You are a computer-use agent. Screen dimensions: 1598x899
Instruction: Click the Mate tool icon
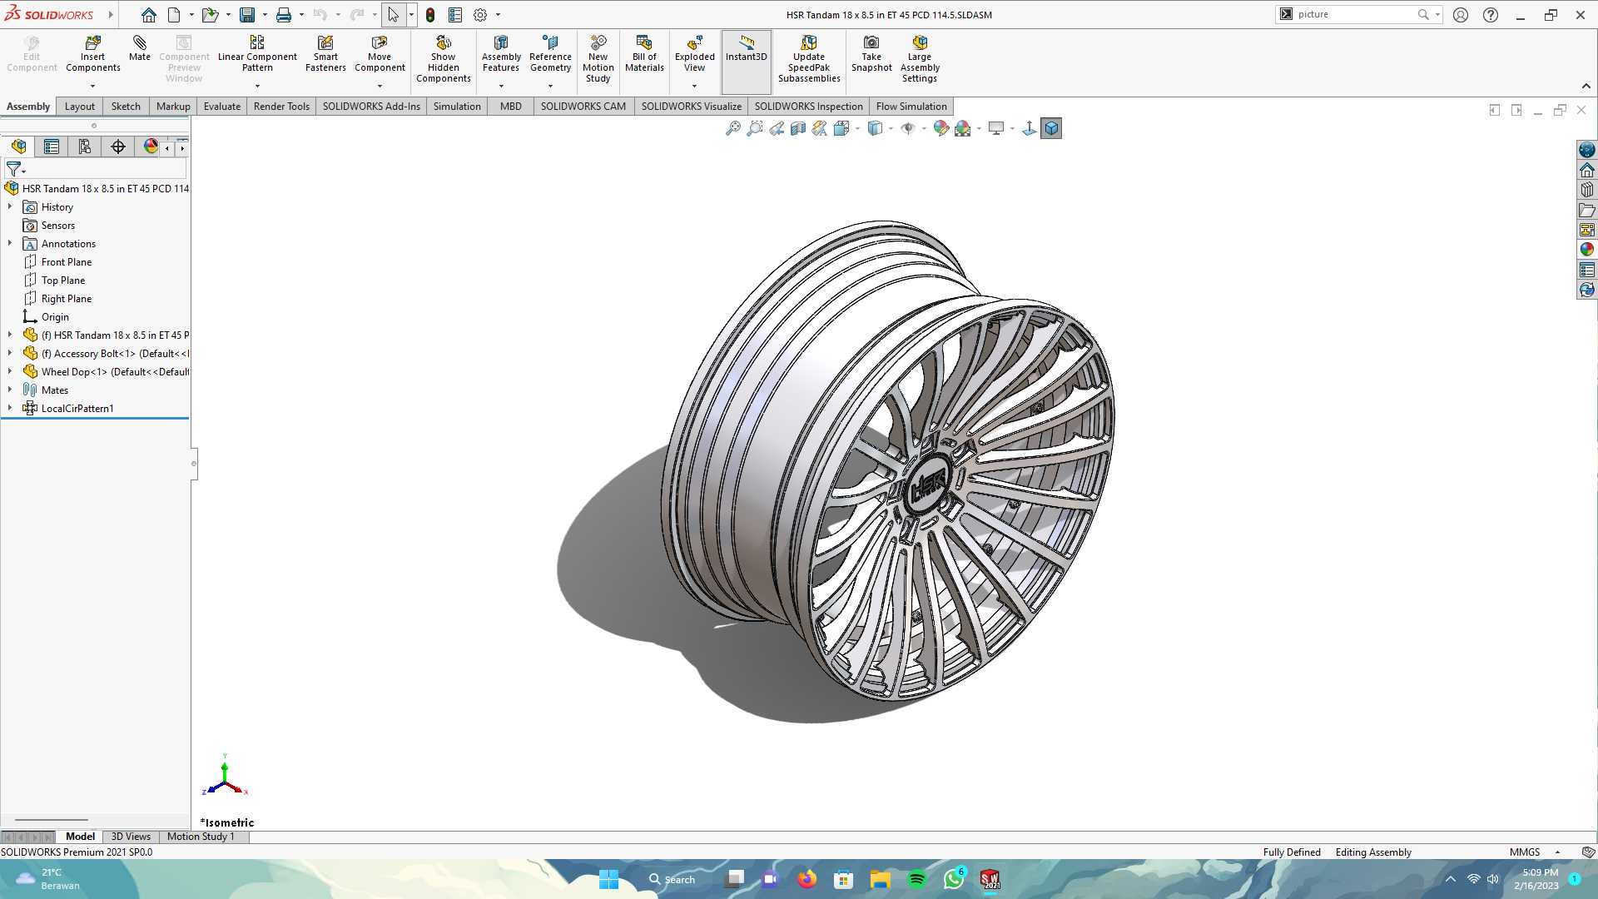[x=140, y=48]
